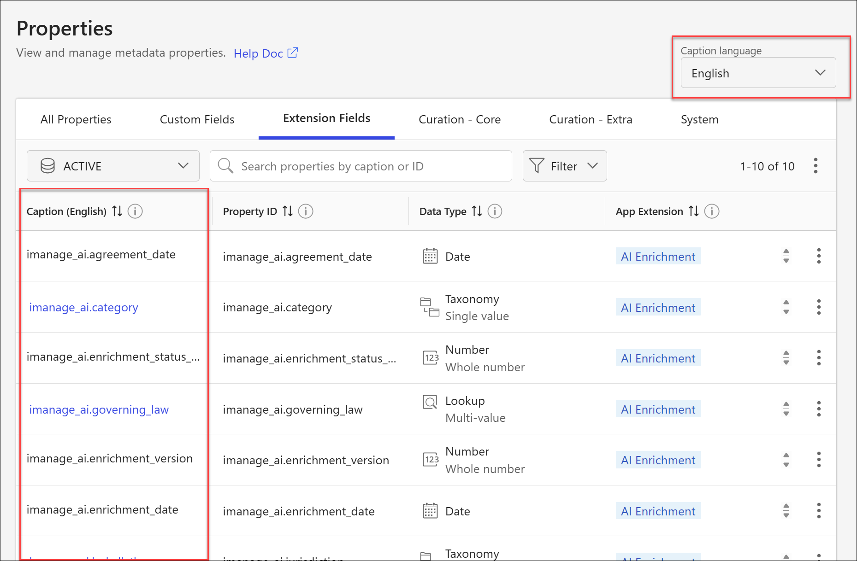Sort by Caption (English) column
Viewport: 857px width, 561px height.
tap(117, 211)
